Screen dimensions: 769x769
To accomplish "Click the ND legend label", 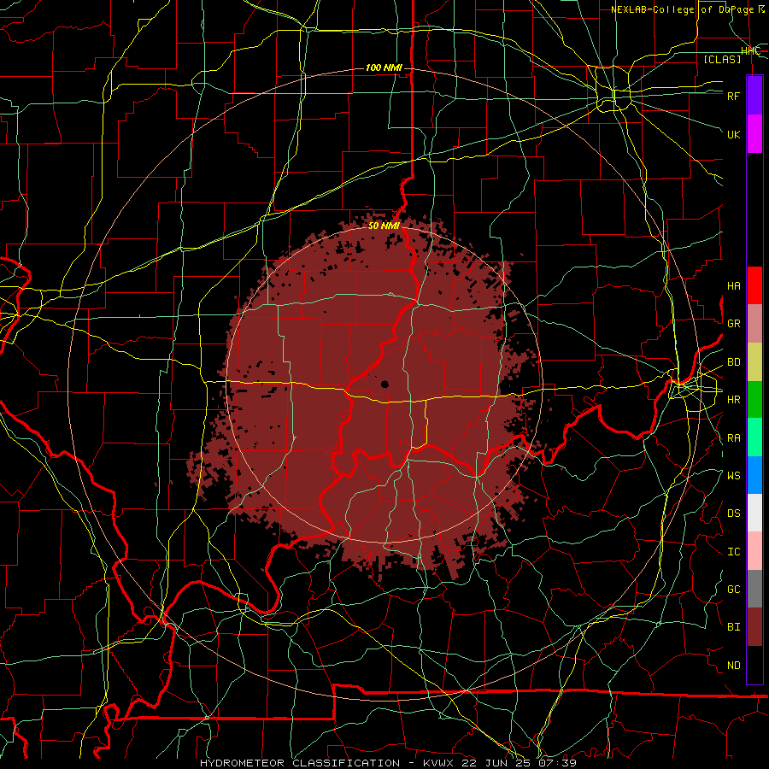I will tap(734, 666).
